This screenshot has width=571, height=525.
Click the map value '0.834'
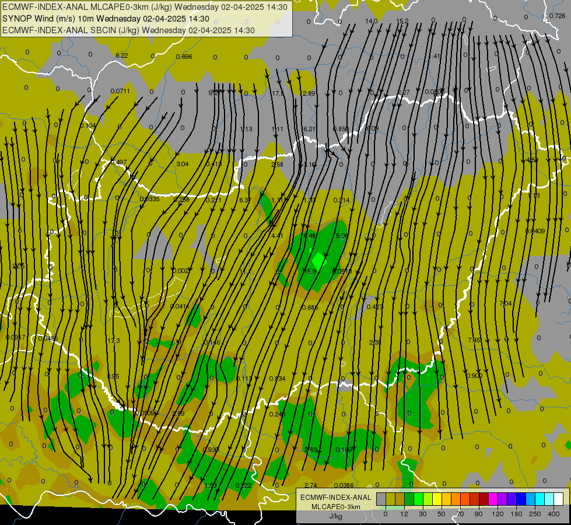tap(278, 379)
